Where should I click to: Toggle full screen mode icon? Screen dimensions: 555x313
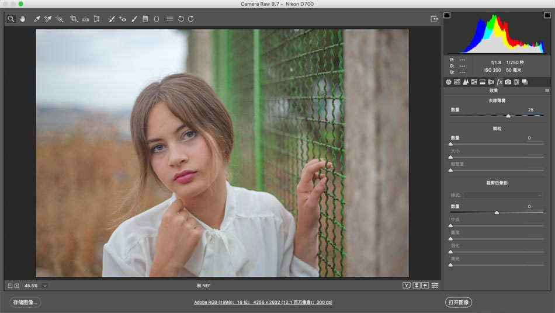[x=434, y=19]
